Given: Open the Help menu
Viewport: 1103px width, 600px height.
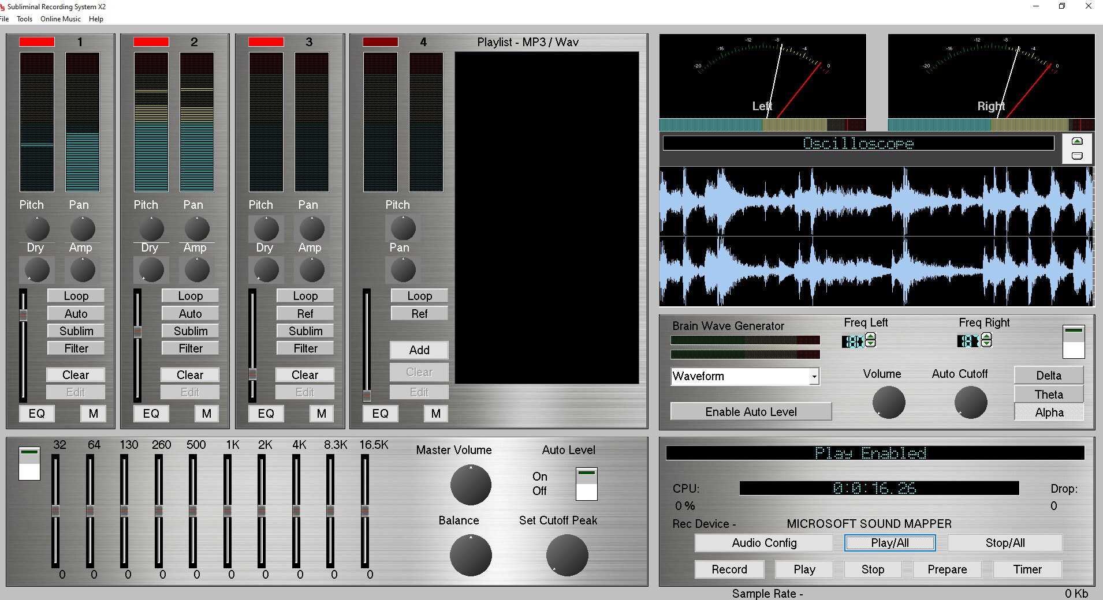Looking at the screenshot, I should (96, 19).
